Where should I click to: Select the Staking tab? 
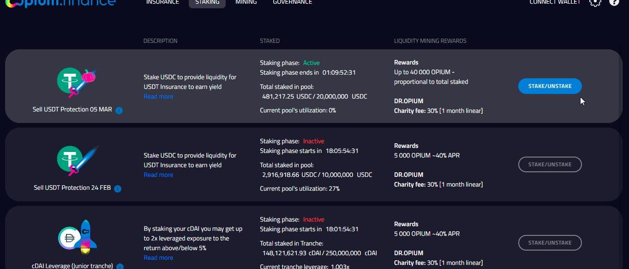point(207,3)
